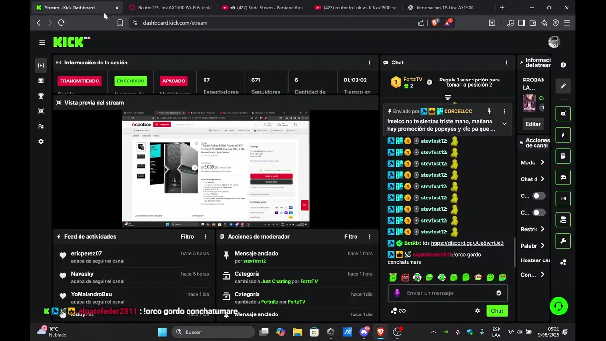The height and width of the screenshot is (341, 606).
Task: Click the infinity points icon below chat
Action: click(398, 311)
